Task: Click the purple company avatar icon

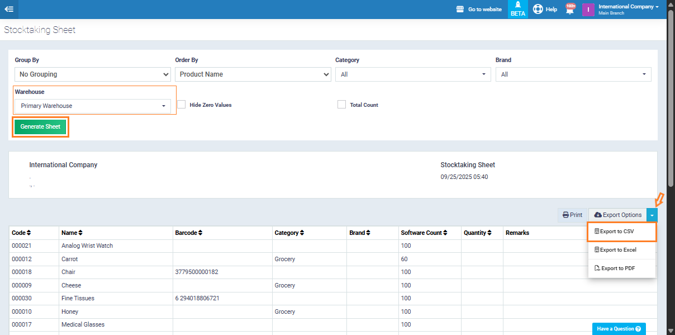Action: (588, 10)
